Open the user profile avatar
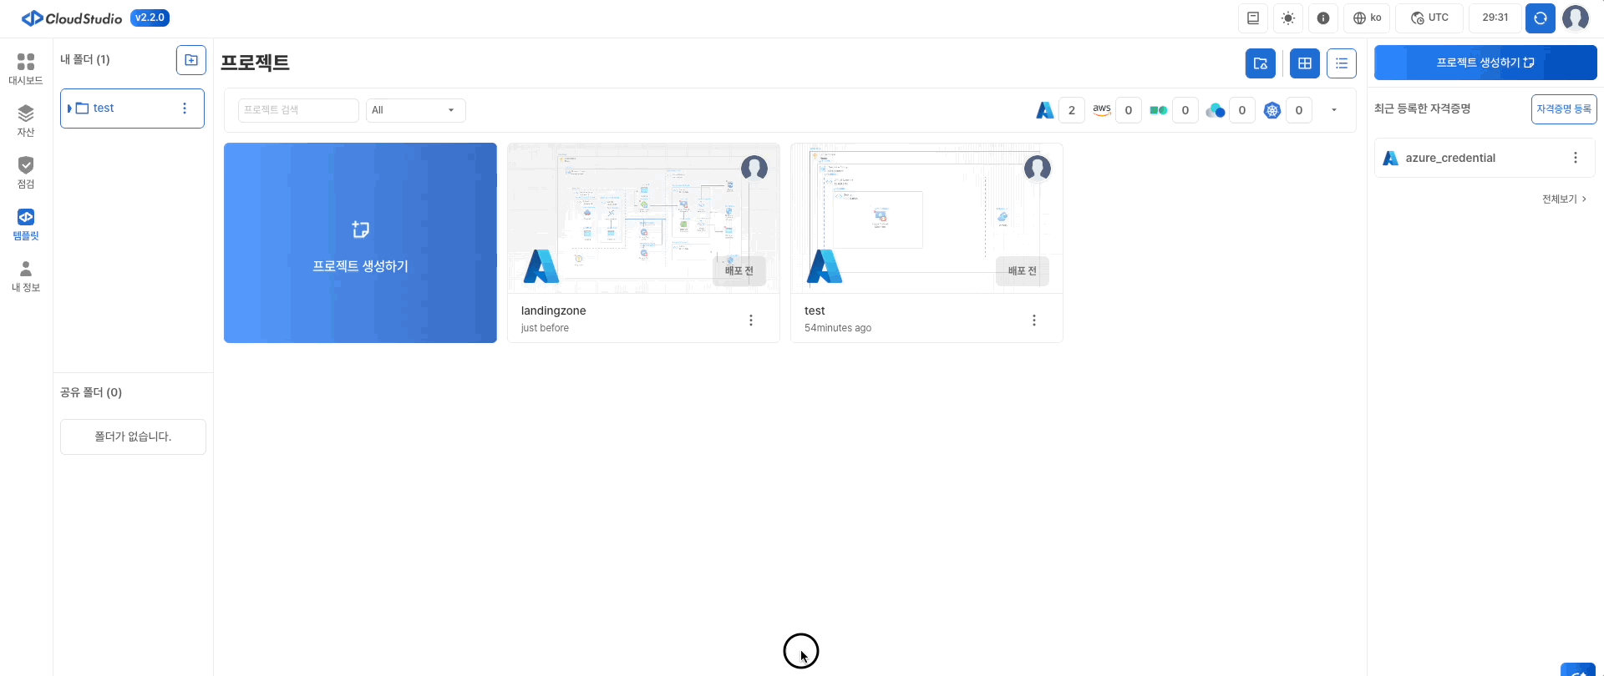 pos(1575,18)
